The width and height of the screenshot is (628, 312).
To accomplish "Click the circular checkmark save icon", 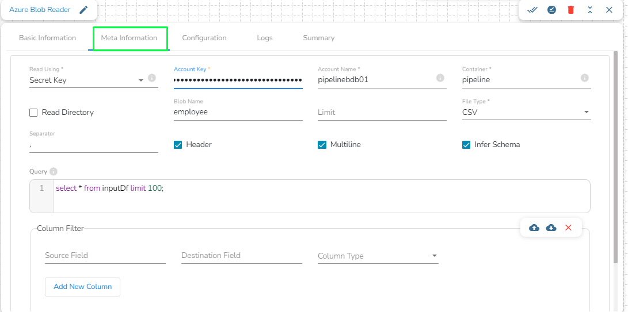I will 551,10.
